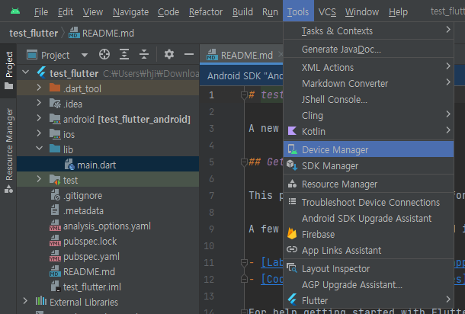Expand the .dart_tool folder
465x314 pixels.
pos(39,87)
